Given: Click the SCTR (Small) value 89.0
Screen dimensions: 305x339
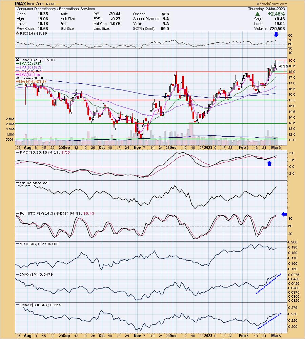Looking at the screenshot, I should click(x=165, y=28).
